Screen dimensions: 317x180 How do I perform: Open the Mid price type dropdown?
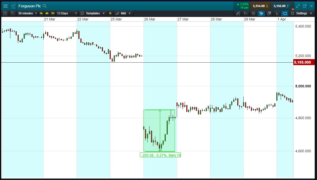point(124,13)
